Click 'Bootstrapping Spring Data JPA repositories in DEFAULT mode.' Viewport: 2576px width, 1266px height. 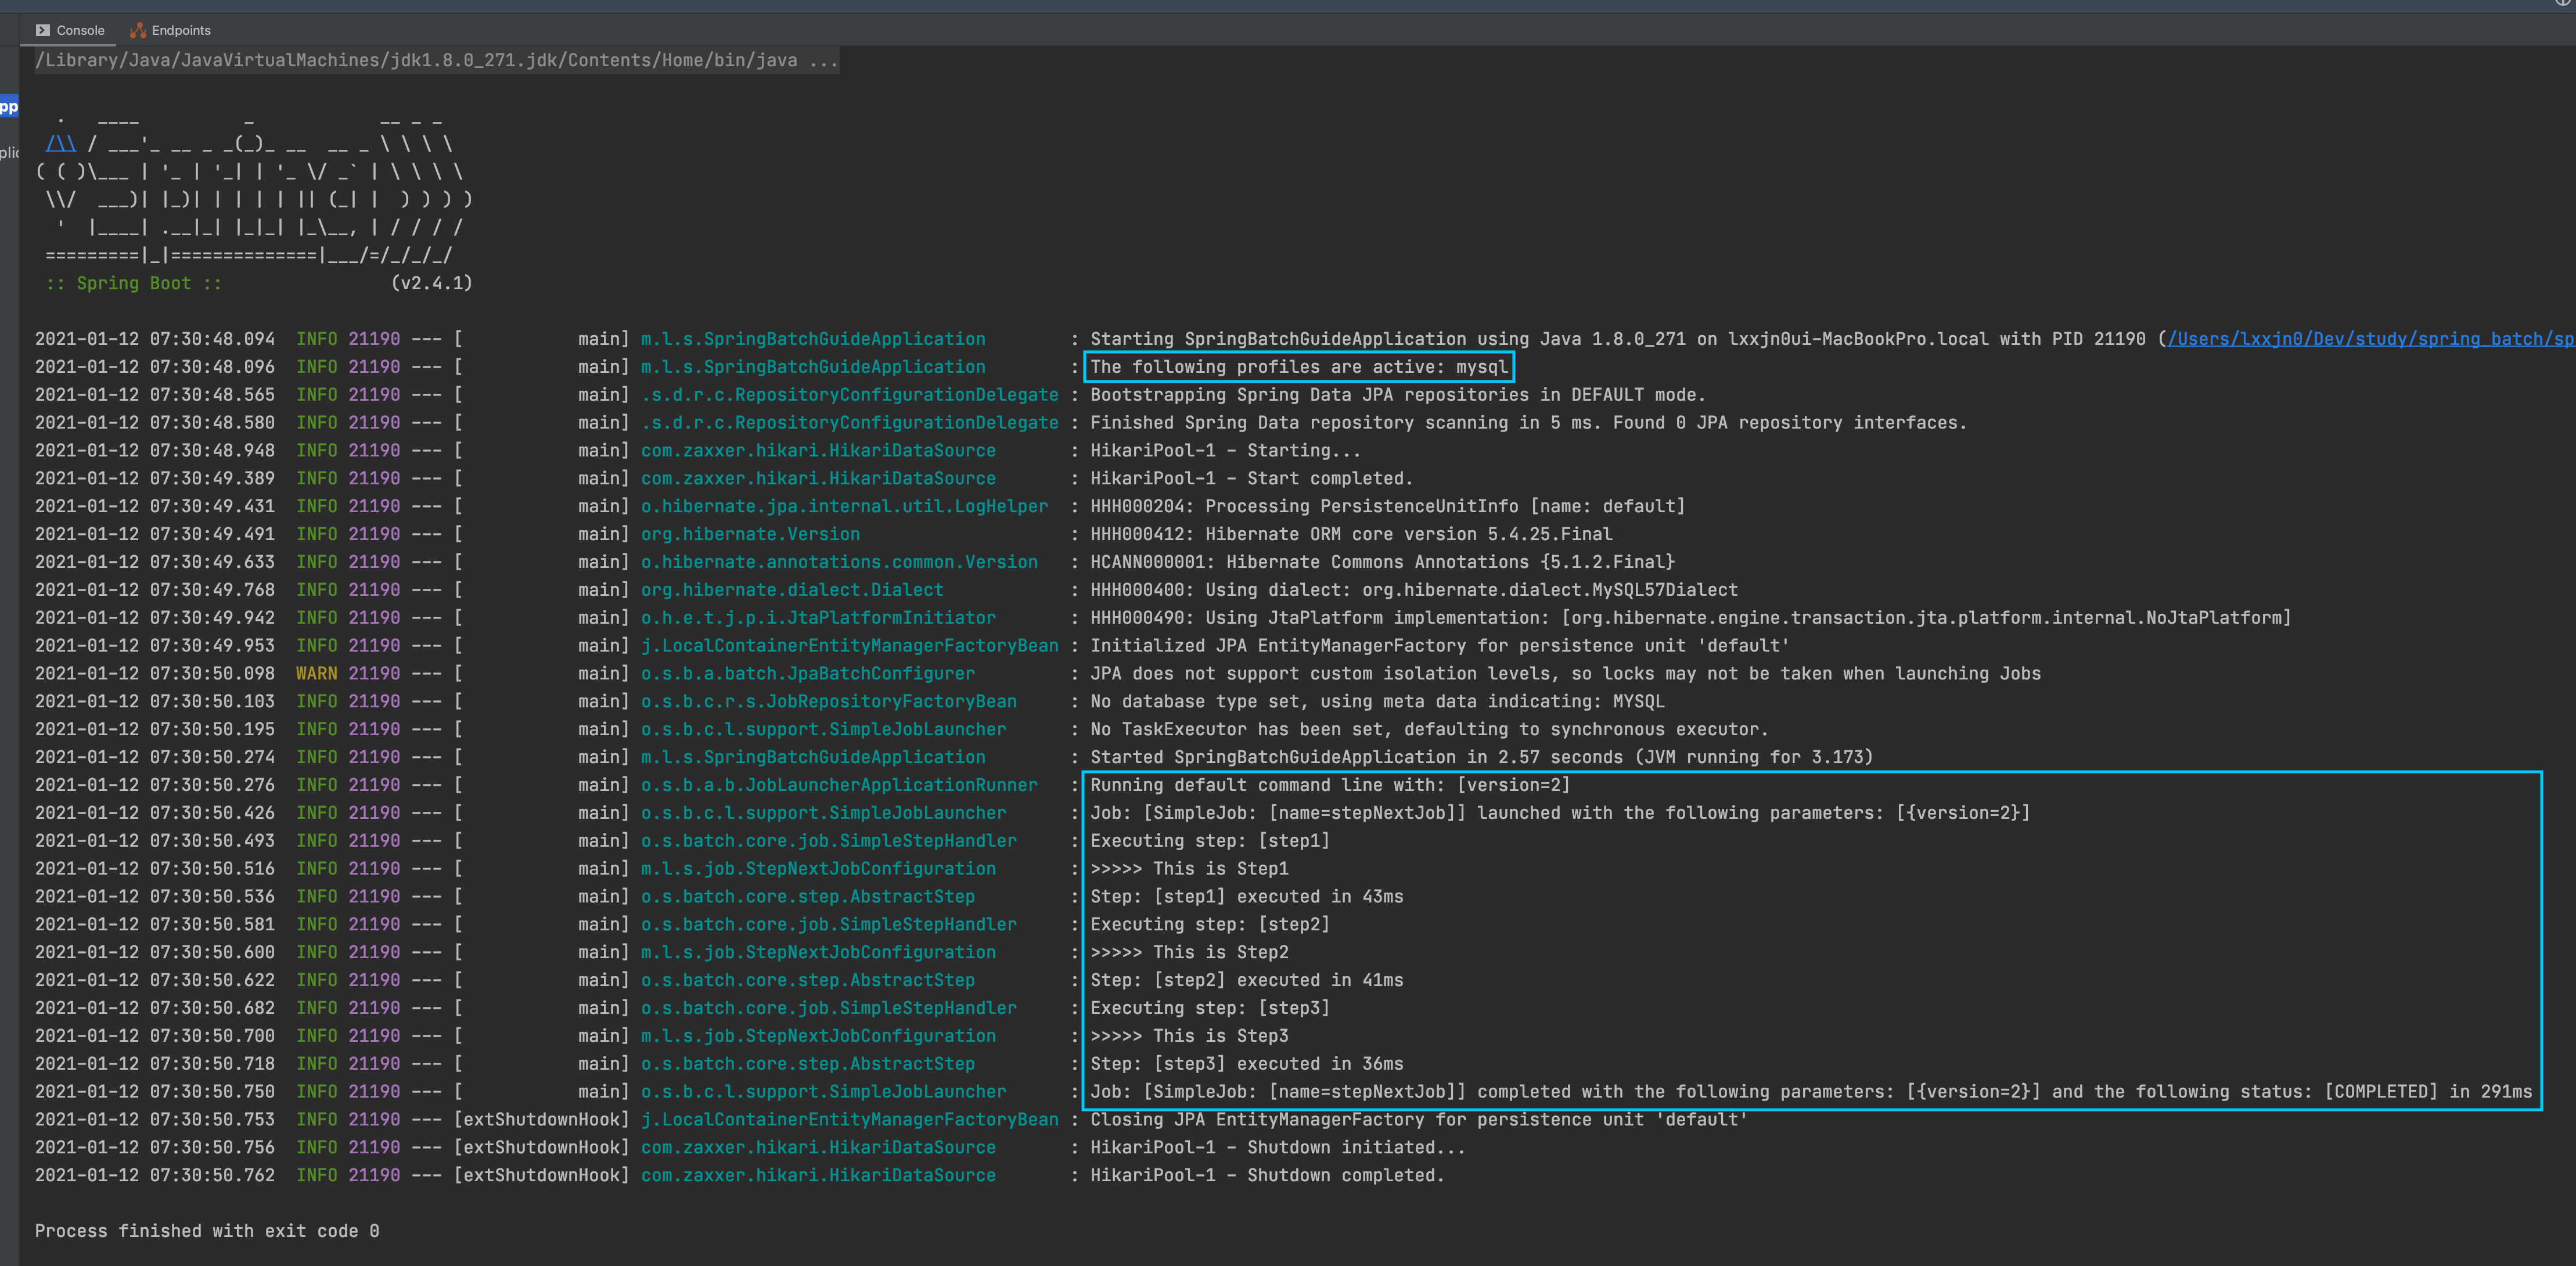(x=1398, y=395)
